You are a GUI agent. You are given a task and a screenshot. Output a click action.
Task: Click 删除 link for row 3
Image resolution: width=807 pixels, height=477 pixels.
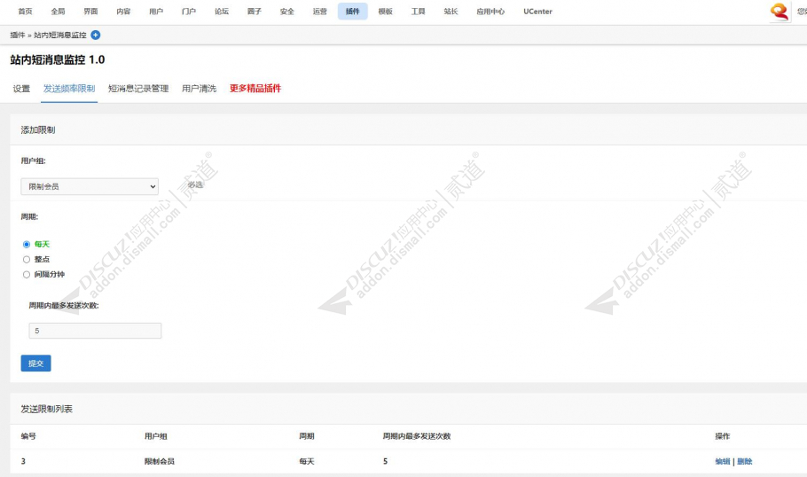745,462
